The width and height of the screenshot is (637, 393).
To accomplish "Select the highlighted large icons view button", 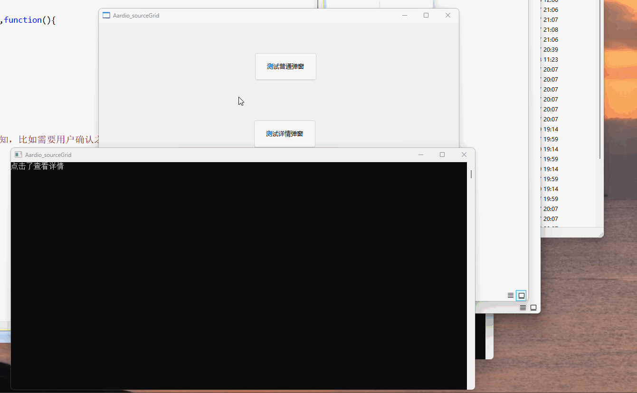I will [521, 295].
